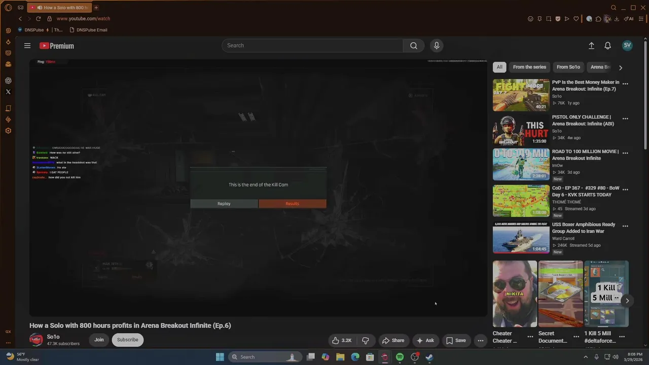The height and width of the screenshot is (365, 649).
Task: Open the Cheater Cheater short
Action: [x=515, y=294]
